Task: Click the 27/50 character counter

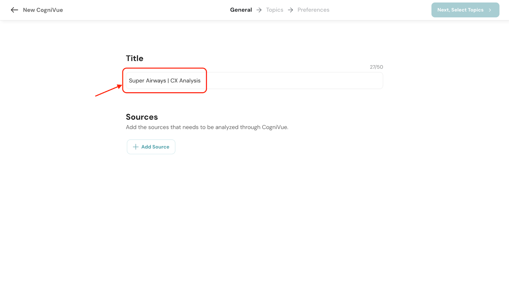Action: pyautogui.click(x=376, y=67)
